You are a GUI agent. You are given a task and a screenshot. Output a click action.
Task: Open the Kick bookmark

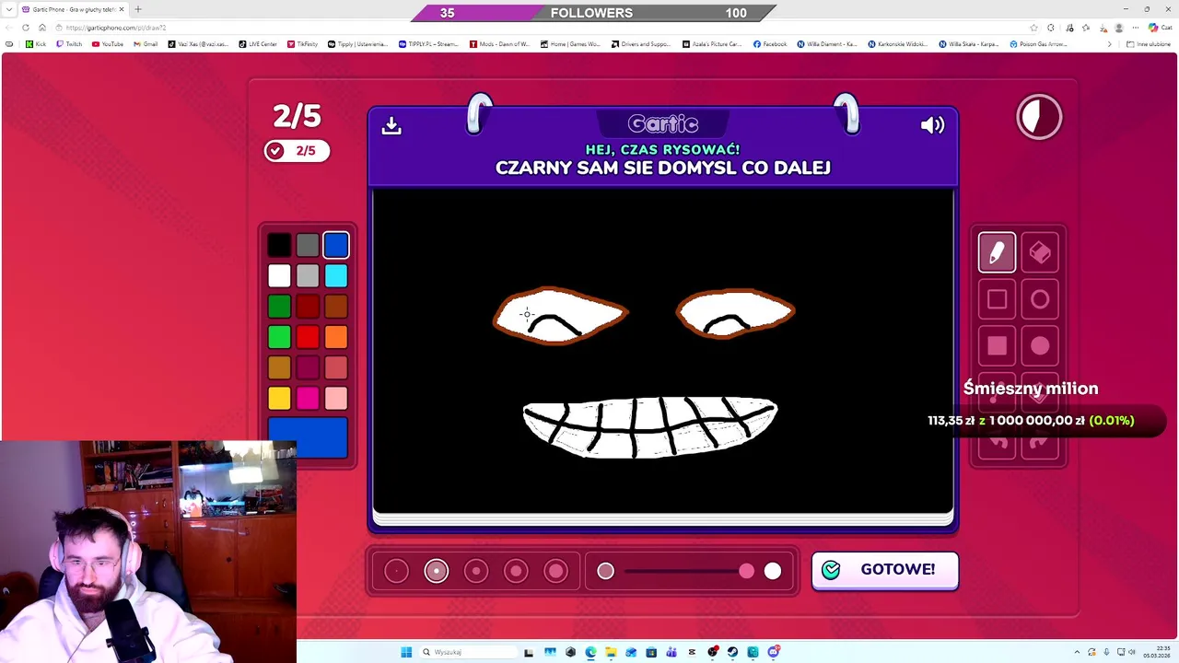(36, 44)
